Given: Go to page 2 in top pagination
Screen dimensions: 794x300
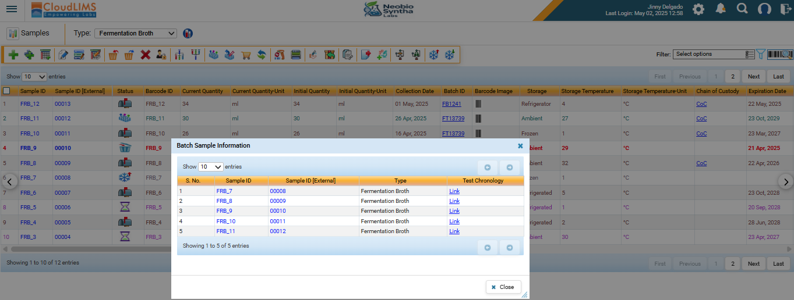Looking at the screenshot, I should point(732,77).
